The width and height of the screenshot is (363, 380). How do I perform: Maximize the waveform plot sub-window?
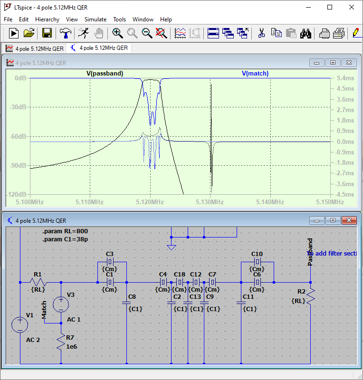[333, 63]
